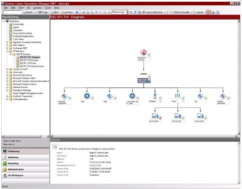
Task: Switch to the Reporting workspace
Action: tap(25, 163)
